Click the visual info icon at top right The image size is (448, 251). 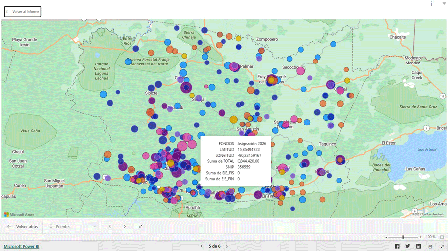[x=431, y=4]
